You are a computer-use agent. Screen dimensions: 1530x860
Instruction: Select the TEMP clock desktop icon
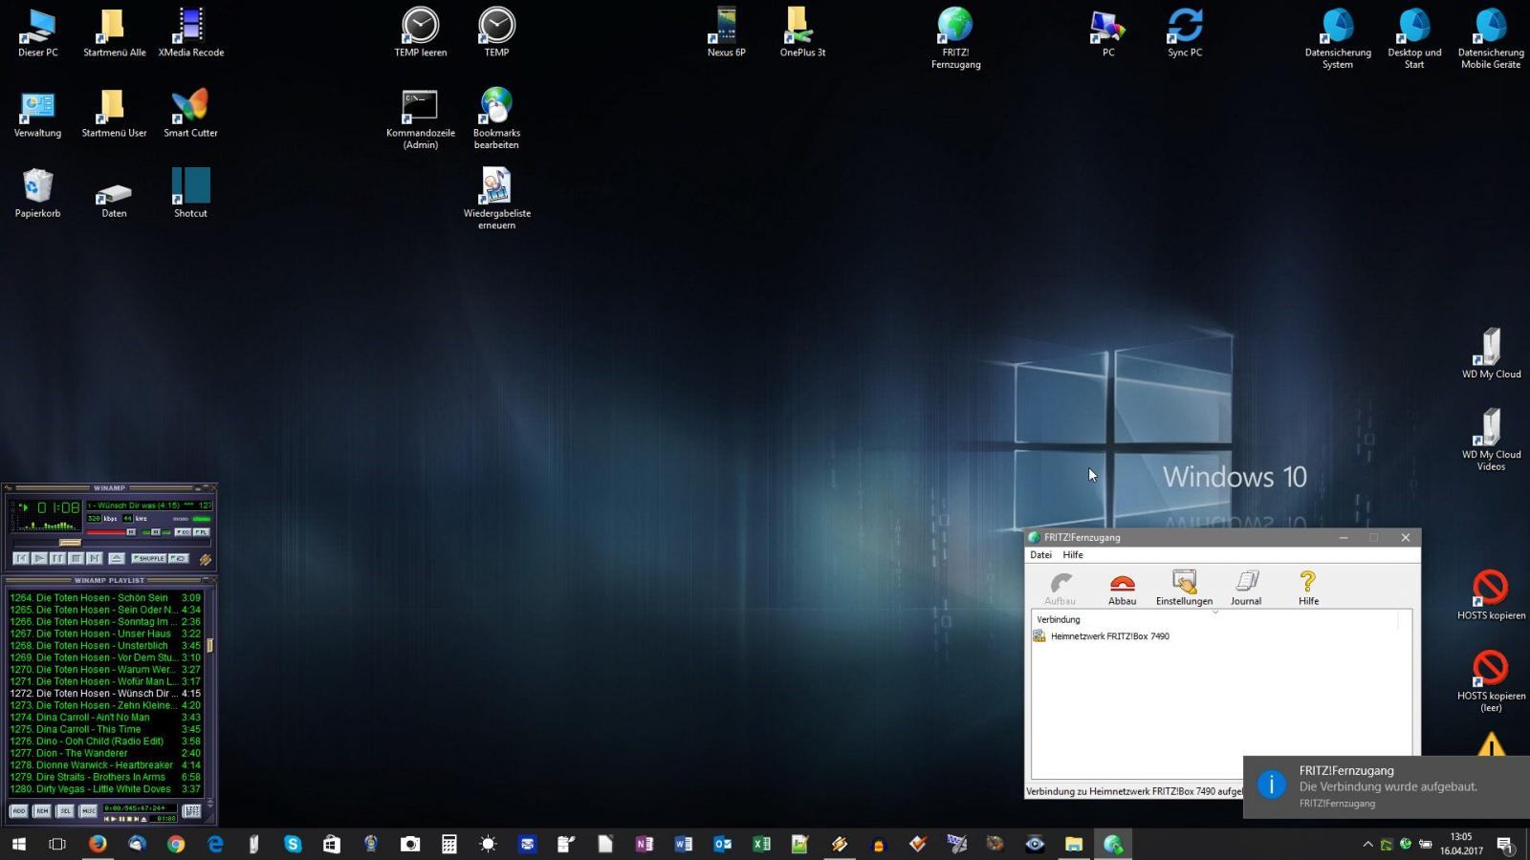point(497,33)
